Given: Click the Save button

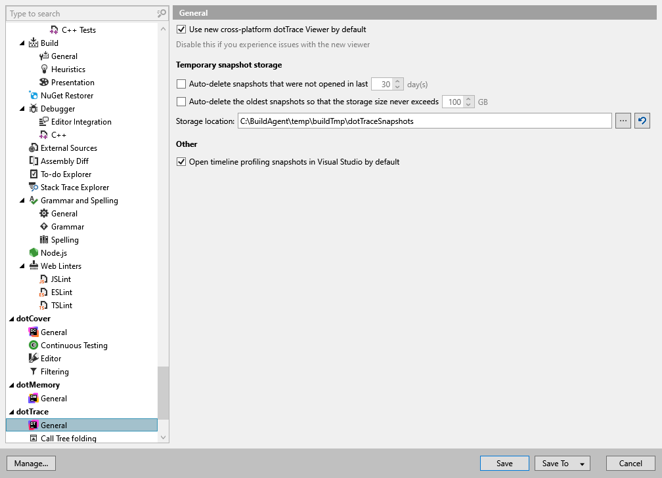Looking at the screenshot, I should (x=504, y=463).
